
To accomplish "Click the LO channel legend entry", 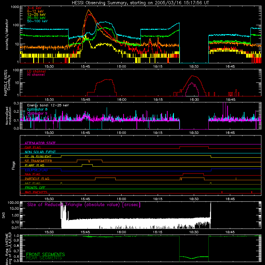I will click(x=36, y=71).
